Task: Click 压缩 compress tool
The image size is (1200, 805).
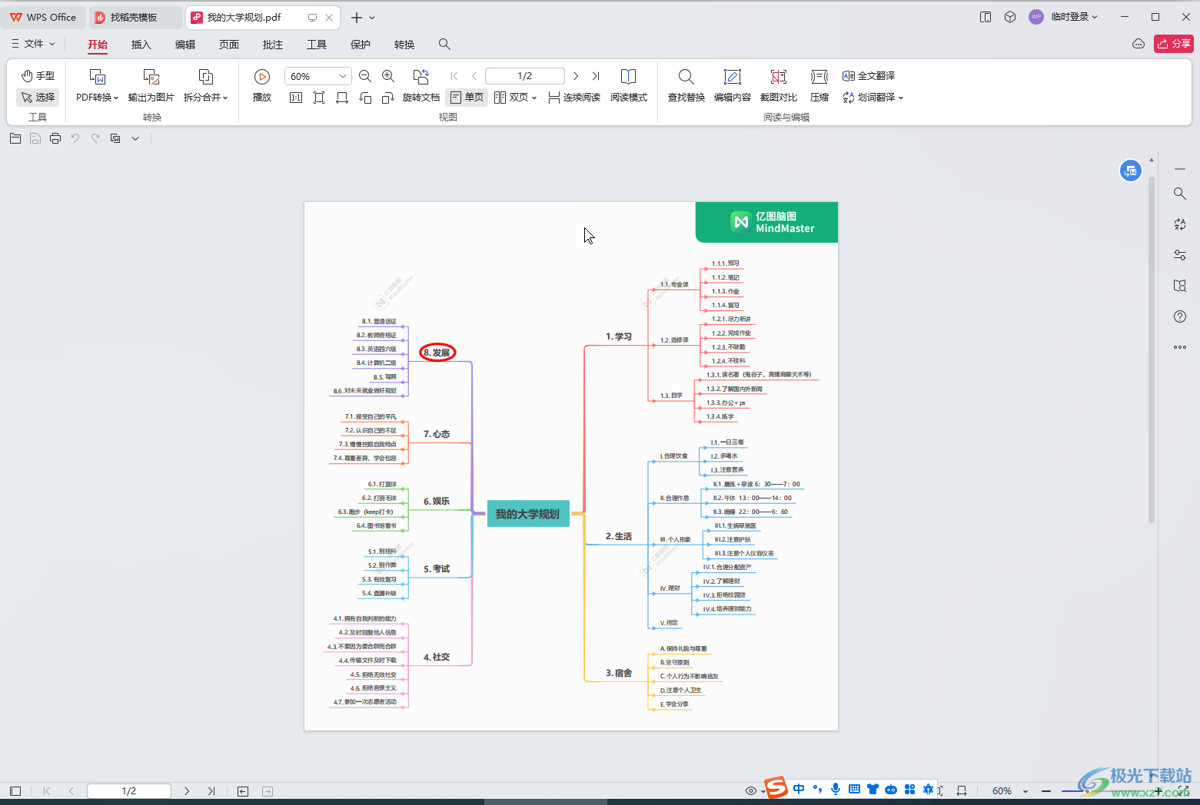Action: [x=819, y=85]
